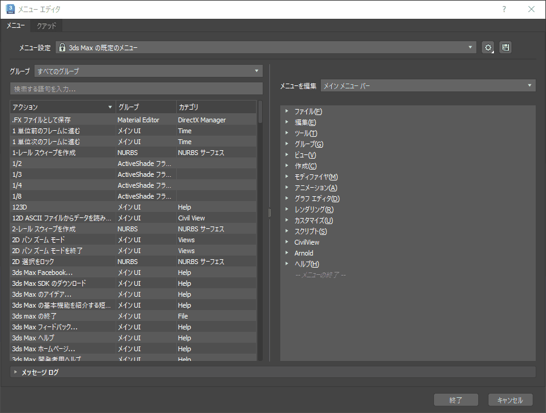Select the 2-レール スウィープを作成 action

[x=133, y=229]
